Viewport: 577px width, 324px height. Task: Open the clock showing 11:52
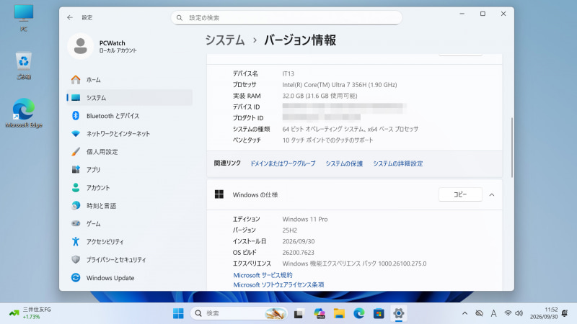point(544,313)
